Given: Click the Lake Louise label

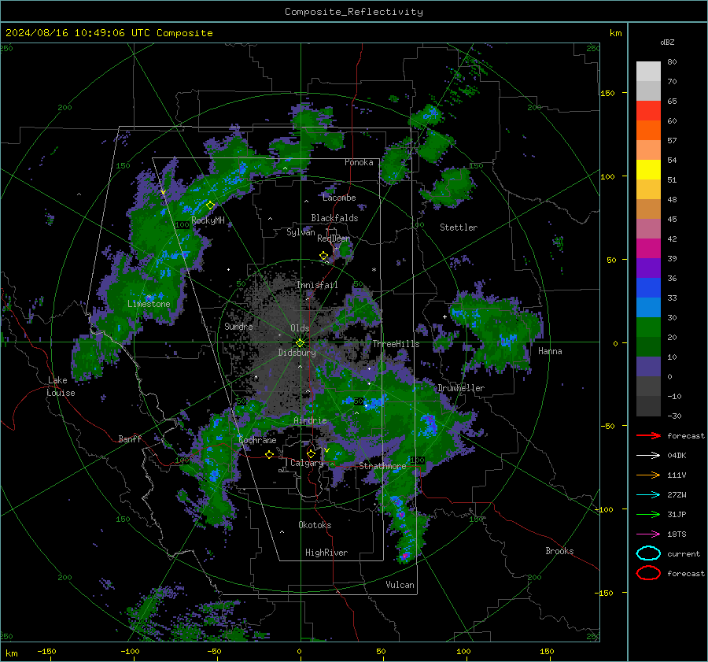Looking at the screenshot, I should coord(61,386).
